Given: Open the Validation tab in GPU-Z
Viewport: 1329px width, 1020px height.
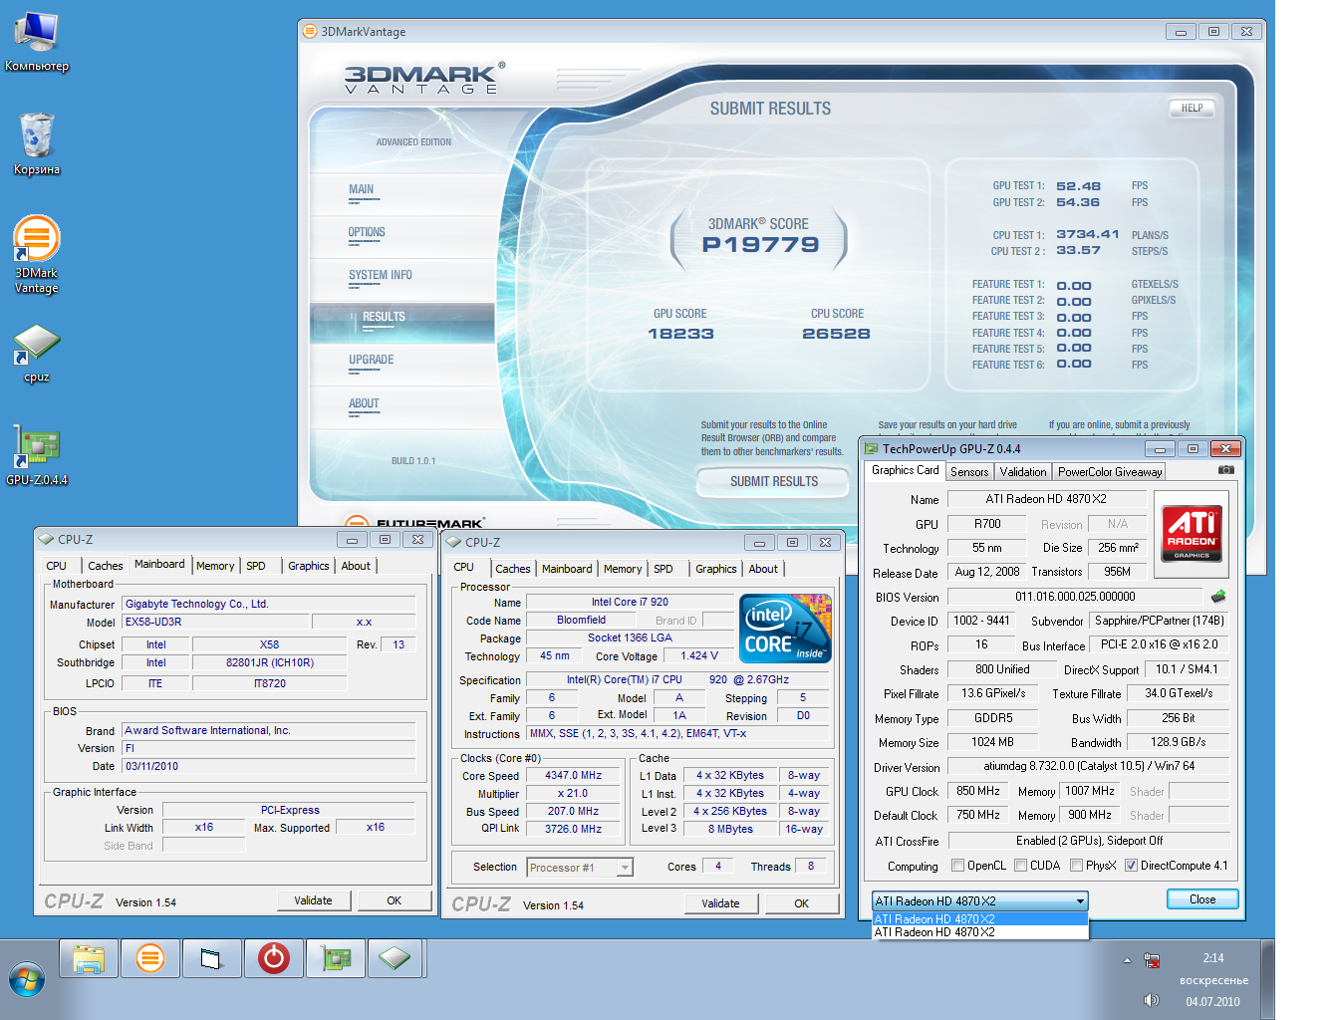Looking at the screenshot, I should (1023, 472).
